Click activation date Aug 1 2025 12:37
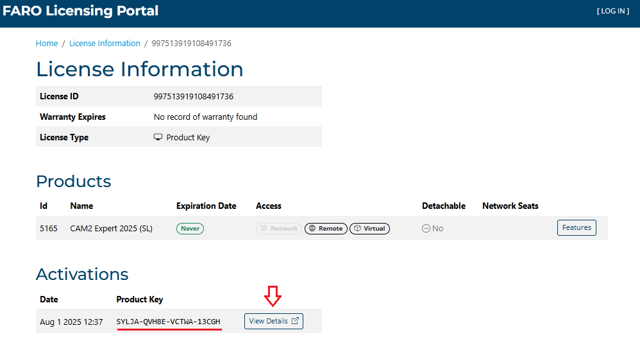The width and height of the screenshot is (640, 344). click(71, 322)
